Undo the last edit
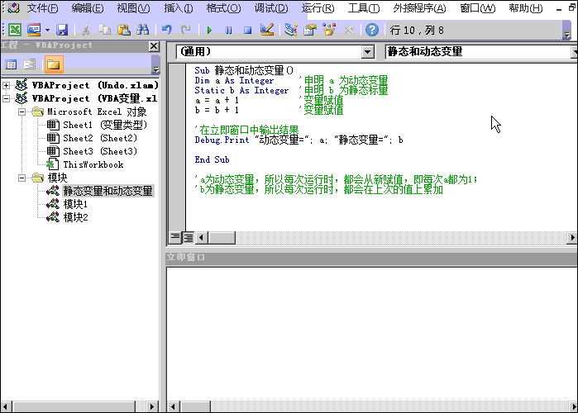This screenshot has width=578, height=413. tap(167, 30)
